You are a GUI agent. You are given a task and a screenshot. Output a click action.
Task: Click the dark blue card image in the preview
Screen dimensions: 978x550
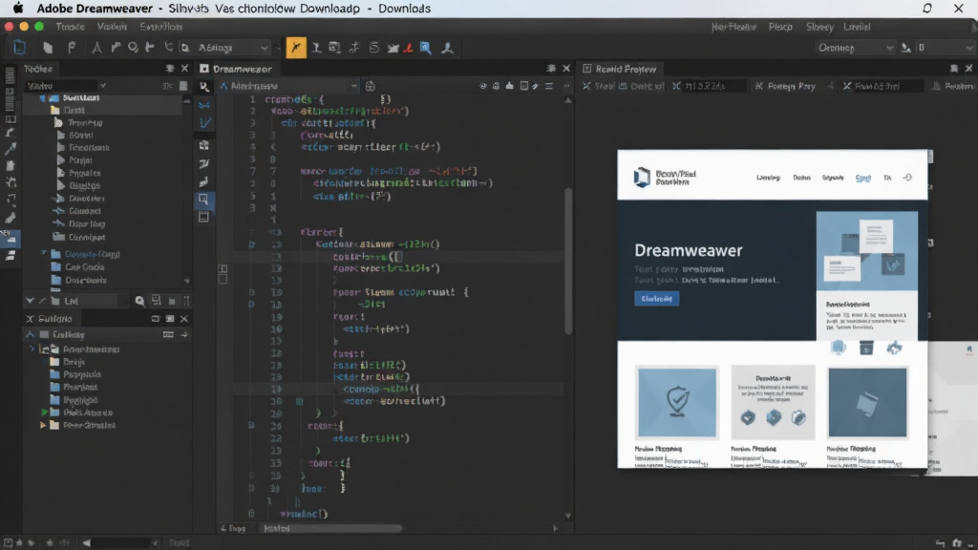click(x=867, y=402)
